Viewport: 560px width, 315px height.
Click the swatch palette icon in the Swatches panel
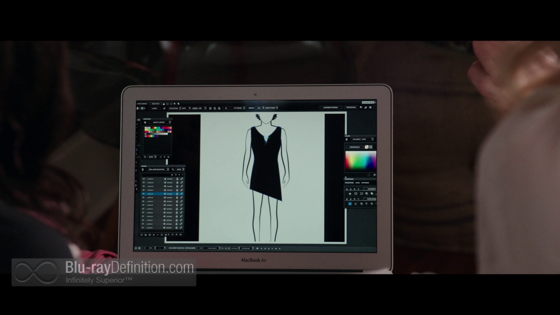145,122
